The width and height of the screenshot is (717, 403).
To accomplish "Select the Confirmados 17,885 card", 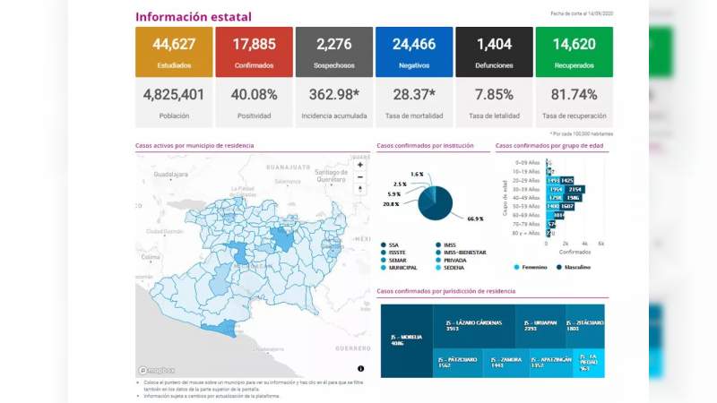I will (255, 52).
